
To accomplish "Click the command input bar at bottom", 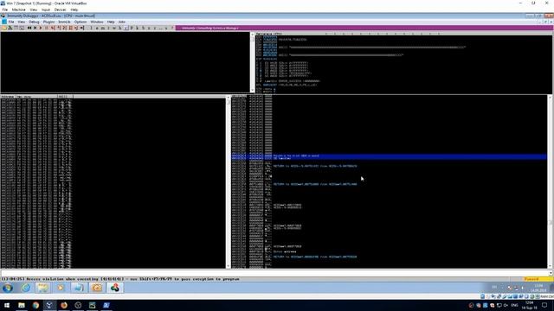I will coord(274,273).
